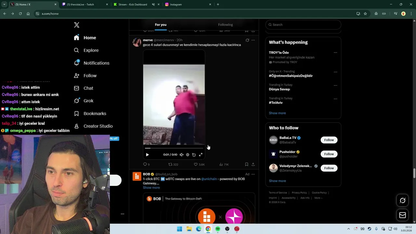Expand BOB ad text with Show more
Image resolution: width=416 pixels, height=234 pixels.
151,188
